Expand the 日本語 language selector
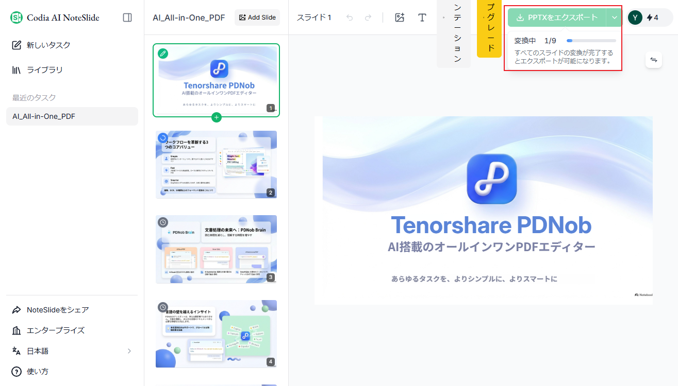This screenshot has width=678, height=386. click(x=72, y=351)
